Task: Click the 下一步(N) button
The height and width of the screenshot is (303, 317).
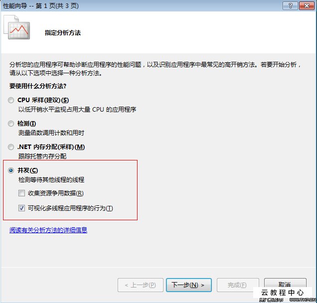Action: click(189, 285)
